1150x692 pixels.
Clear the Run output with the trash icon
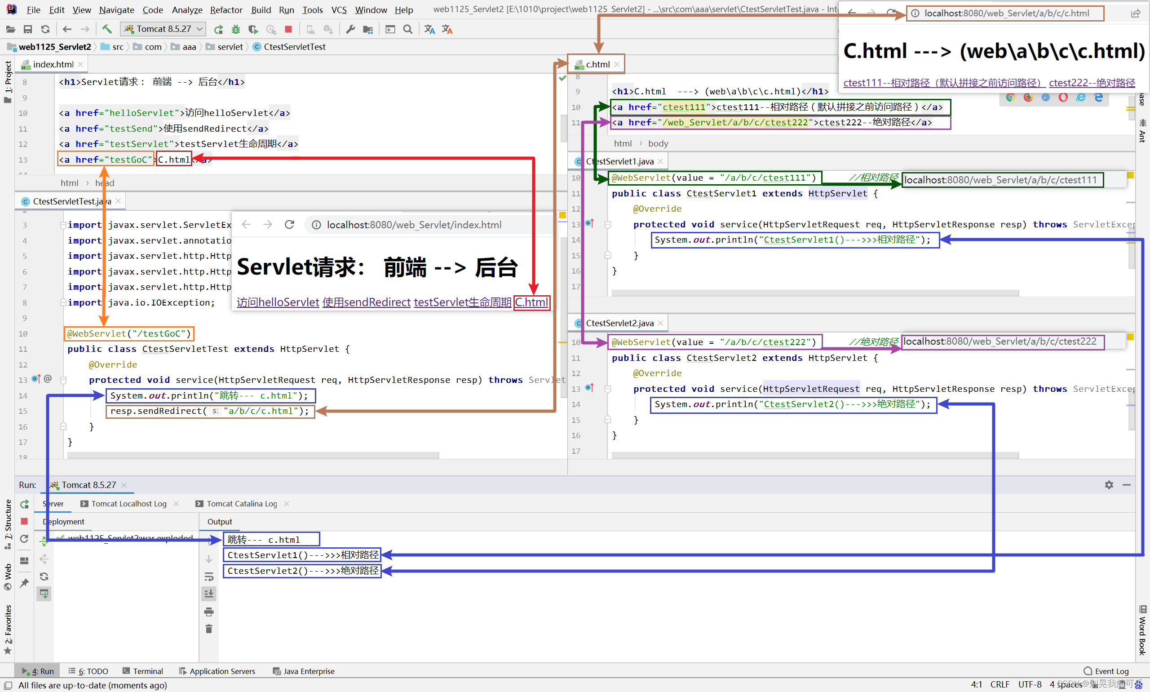pyautogui.click(x=209, y=629)
